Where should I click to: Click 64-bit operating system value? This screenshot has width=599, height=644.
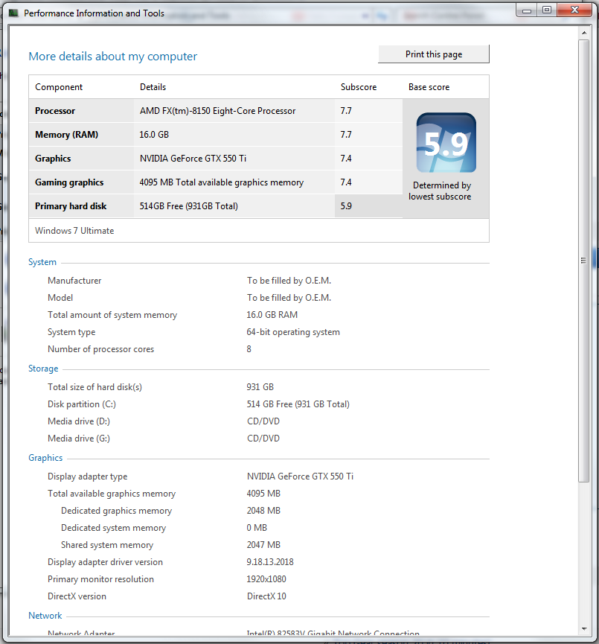click(x=293, y=332)
